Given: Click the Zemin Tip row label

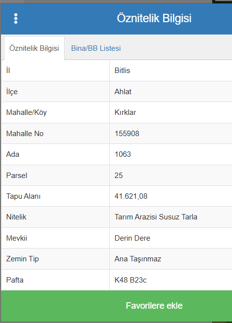Looking at the screenshot, I should click(23, 259).
